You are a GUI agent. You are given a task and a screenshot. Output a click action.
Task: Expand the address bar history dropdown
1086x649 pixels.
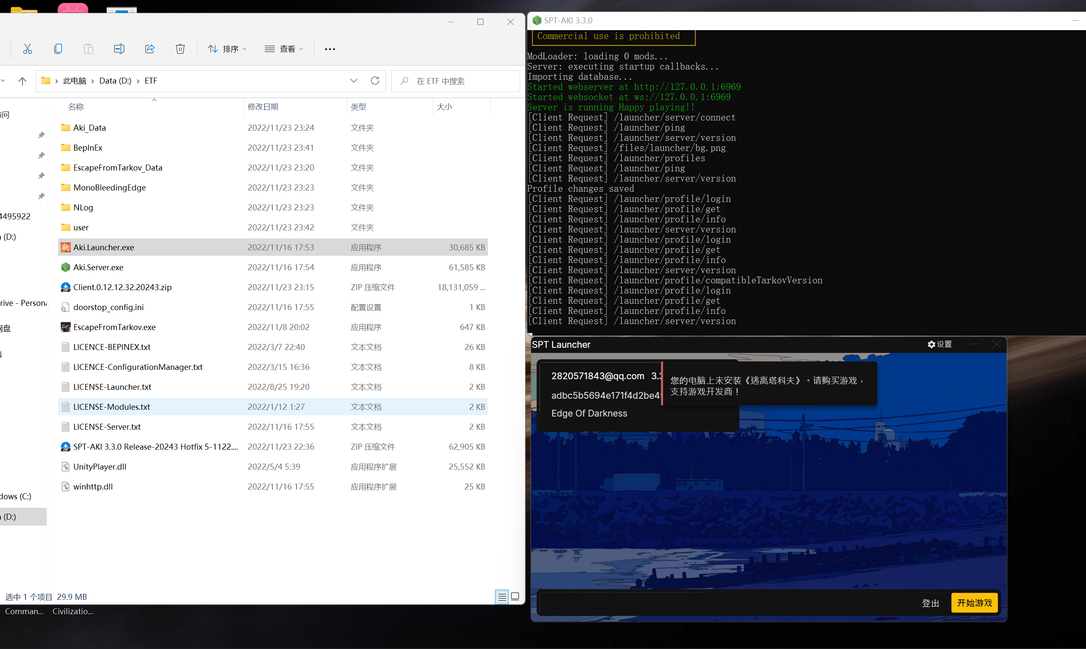tap(354, 81)
